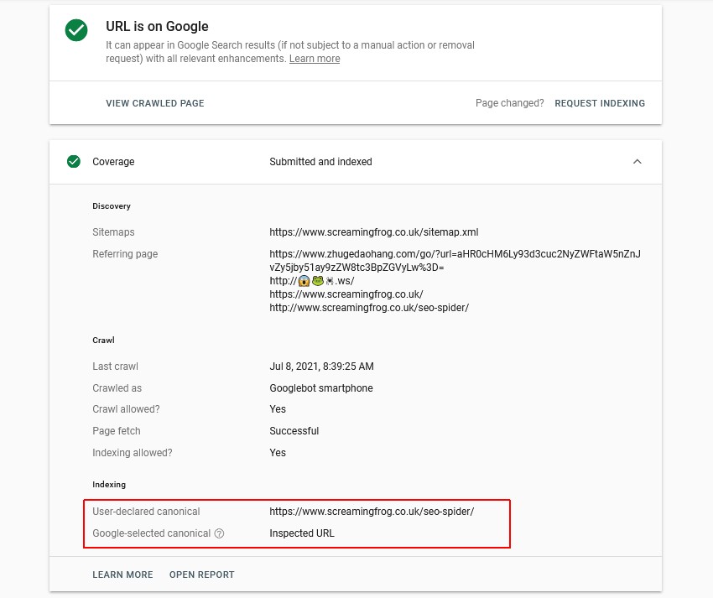Open the help icon beside Google-selected canonical
Image resolution: width=713 pixels, height=598 pixels.
click(219, 533)
